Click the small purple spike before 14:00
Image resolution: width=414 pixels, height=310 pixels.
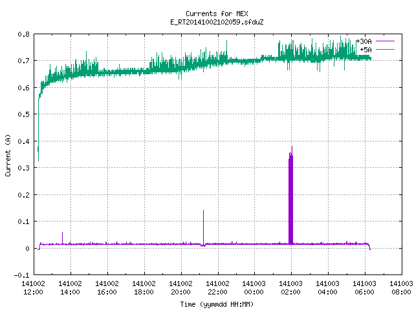click(x=62, y=237)
